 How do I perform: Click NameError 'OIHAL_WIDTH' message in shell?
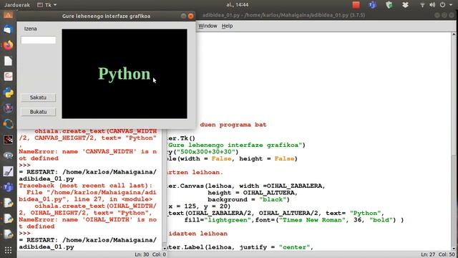(x=87, y=223)
